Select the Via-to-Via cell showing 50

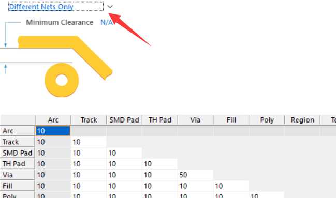tap(195, 175)
